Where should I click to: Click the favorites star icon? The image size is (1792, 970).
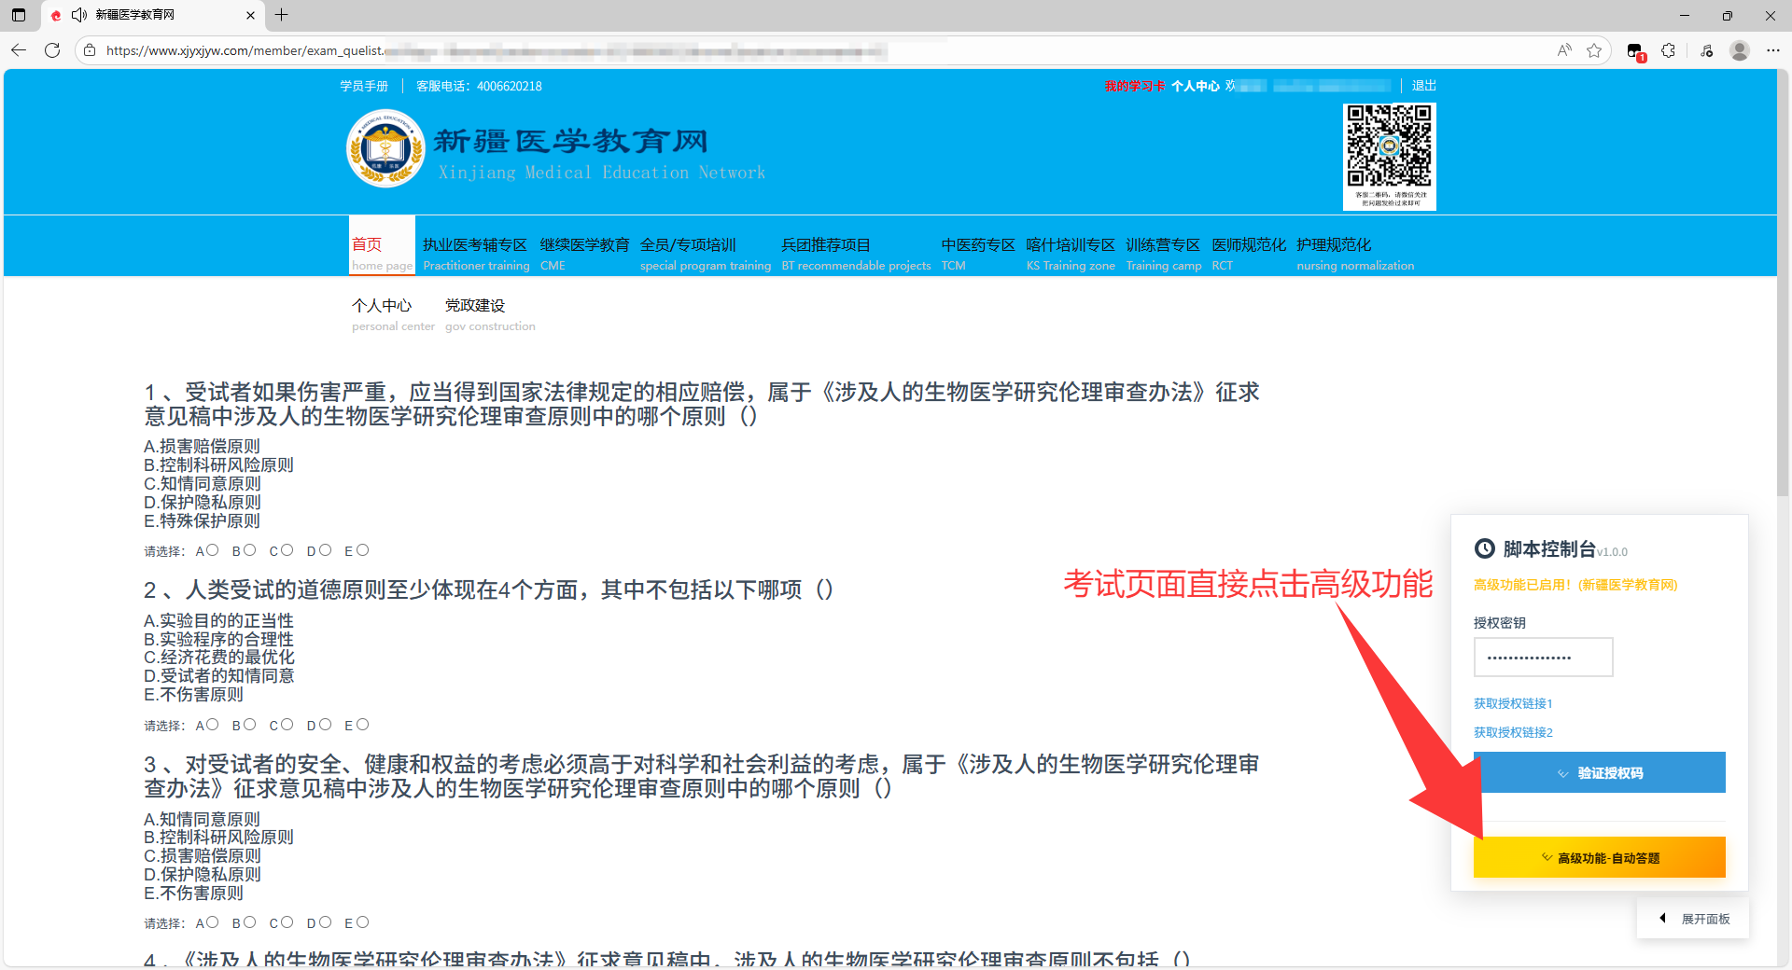click(x=1594, y=50)
